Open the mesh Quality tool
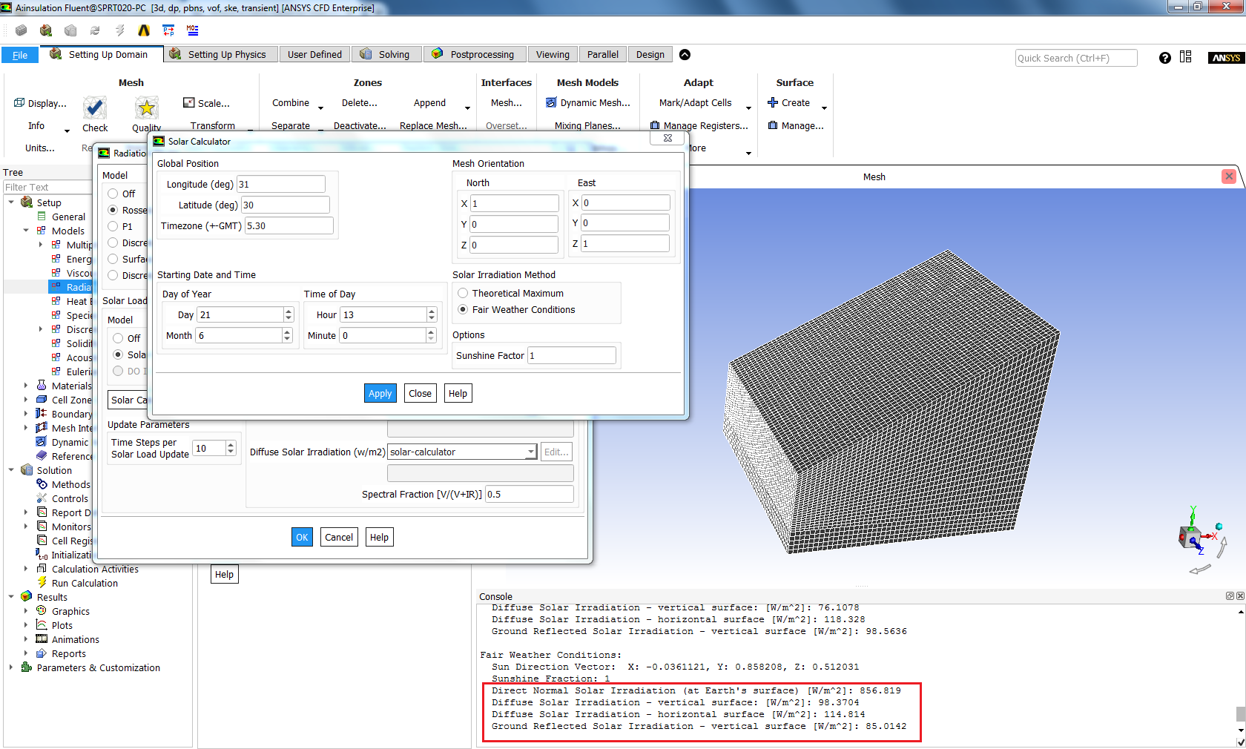 click(x=146, y=108)
